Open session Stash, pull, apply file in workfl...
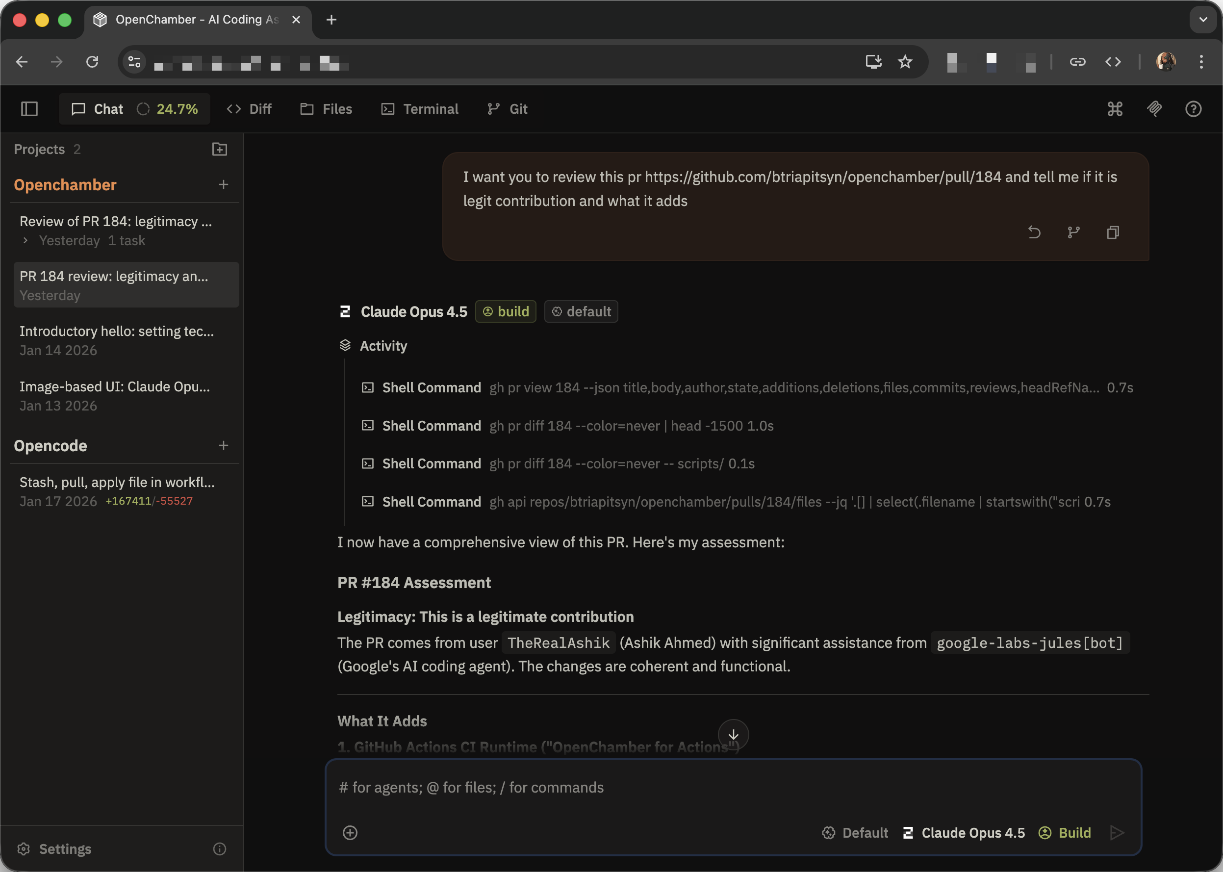This screenshot has height=872, width=1223. [x=126, y=491]
